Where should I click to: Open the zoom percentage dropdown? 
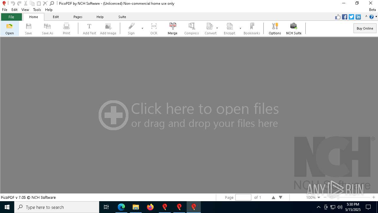coord(319,197)
